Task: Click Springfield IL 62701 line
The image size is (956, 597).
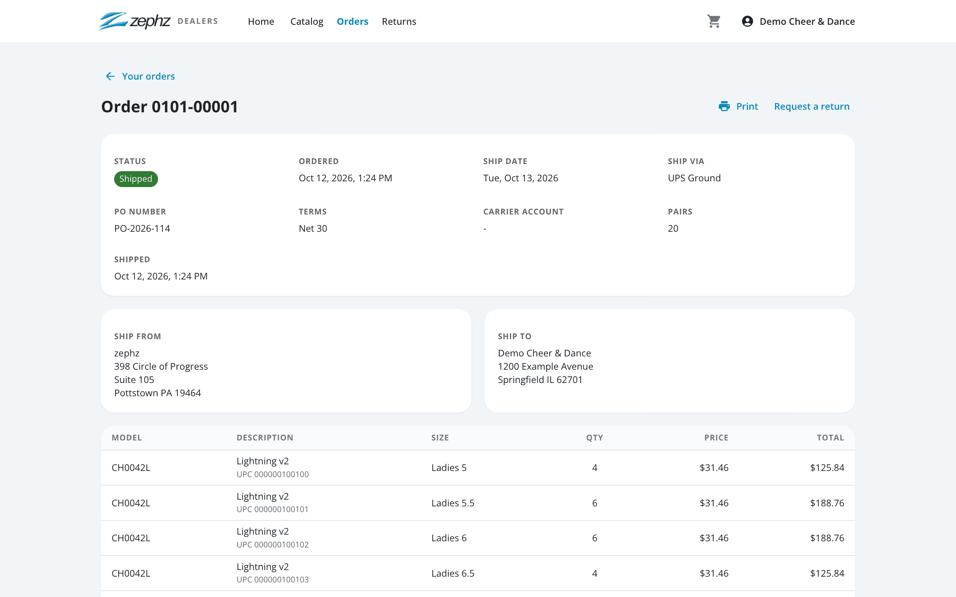Action: click(540, 379)
